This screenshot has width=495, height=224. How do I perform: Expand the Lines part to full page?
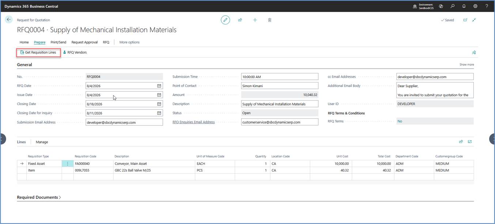click(x=470, y=142)
